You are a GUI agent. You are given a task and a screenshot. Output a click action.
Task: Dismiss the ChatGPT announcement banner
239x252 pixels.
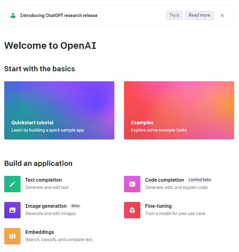222,15
